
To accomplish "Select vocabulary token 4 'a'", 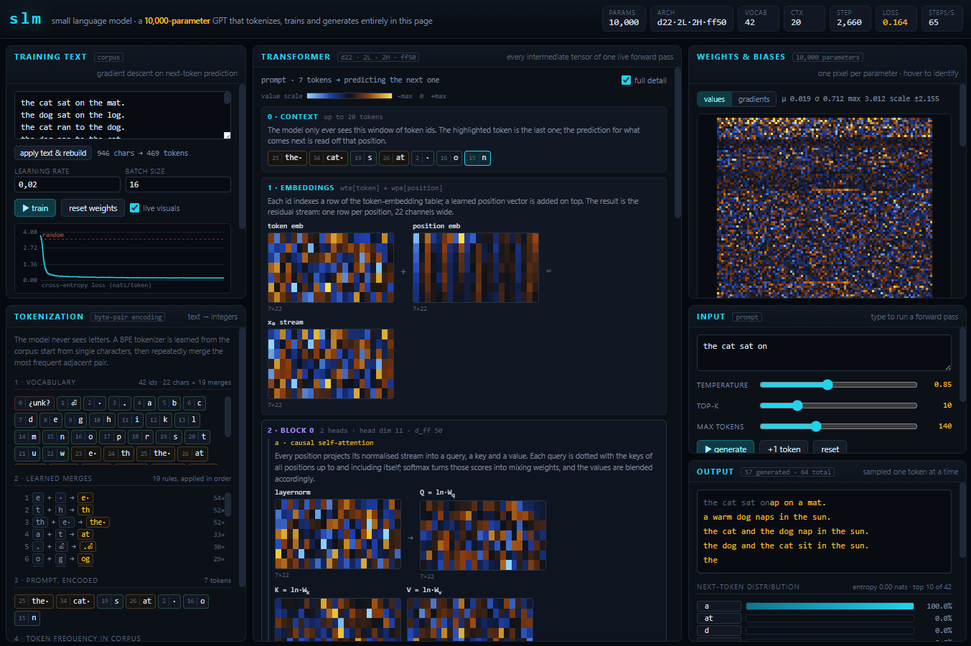I will [x=145, y=403].
